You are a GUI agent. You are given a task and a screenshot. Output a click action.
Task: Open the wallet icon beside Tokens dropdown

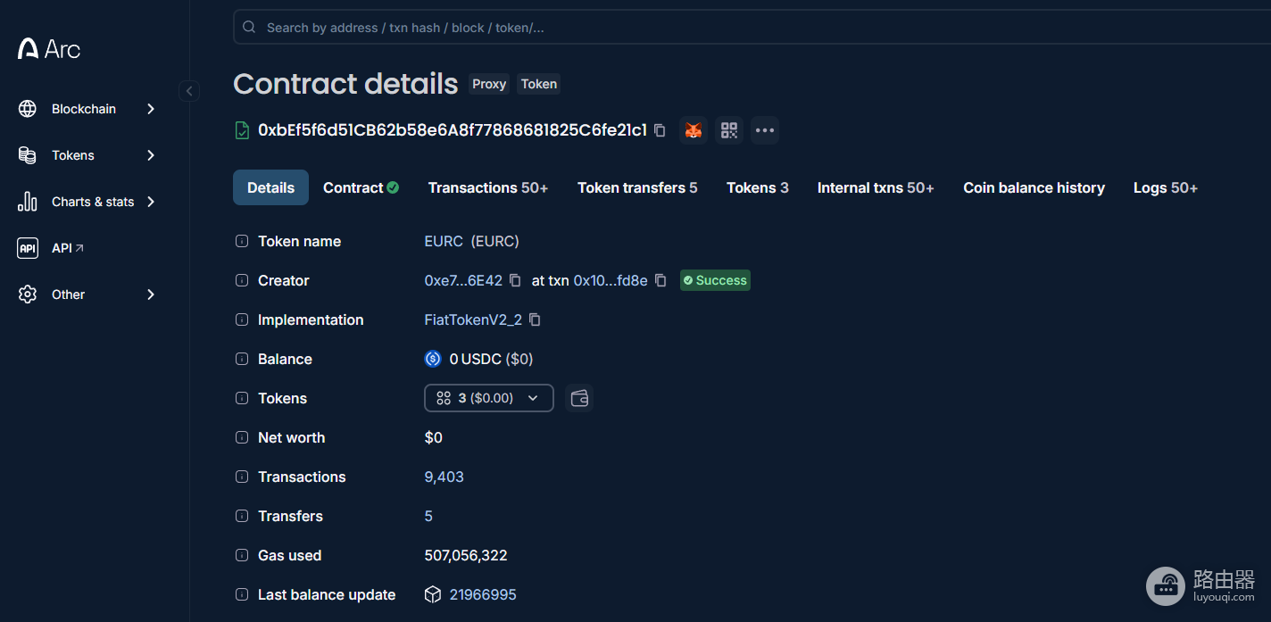(579, 398)
